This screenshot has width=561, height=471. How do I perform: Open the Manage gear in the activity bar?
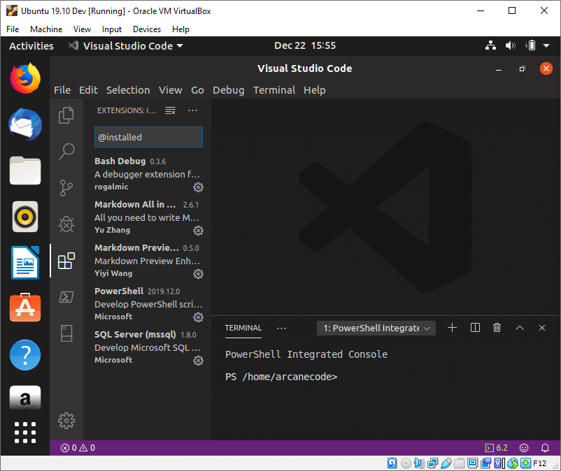click(66, 421)
